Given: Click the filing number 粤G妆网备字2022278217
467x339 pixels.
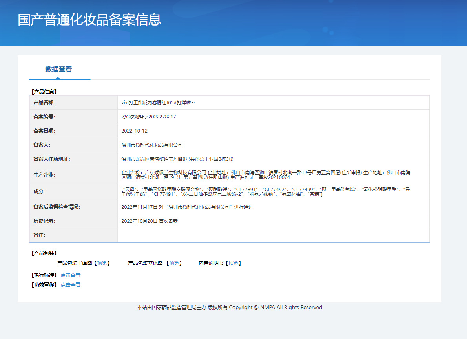Looking at the screenshot, I should (x=149, y=117).
